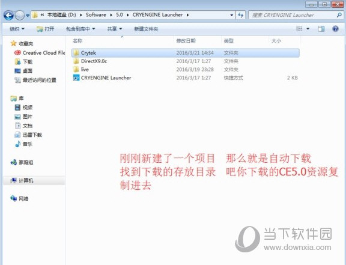Click the Forward navigation arrow button

pyautogui.click(x=20, y=15)
